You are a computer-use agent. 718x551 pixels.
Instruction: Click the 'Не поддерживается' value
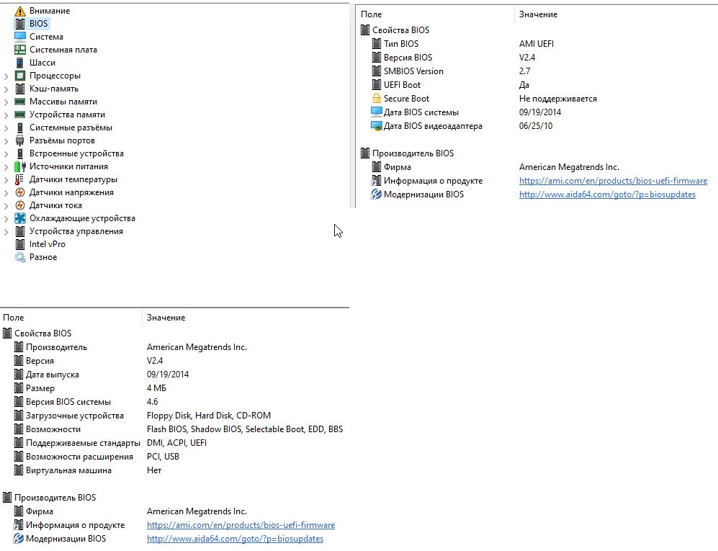(x=557, y=99)
